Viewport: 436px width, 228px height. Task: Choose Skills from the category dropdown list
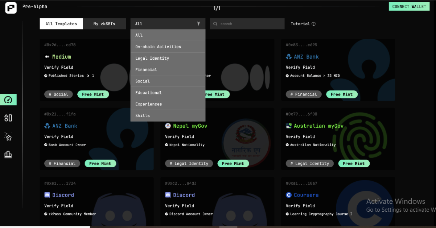[x=168, y=115]
